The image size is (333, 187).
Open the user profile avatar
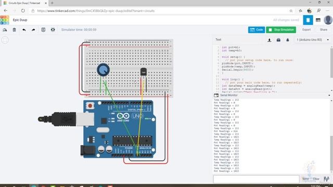click(328, 20)
